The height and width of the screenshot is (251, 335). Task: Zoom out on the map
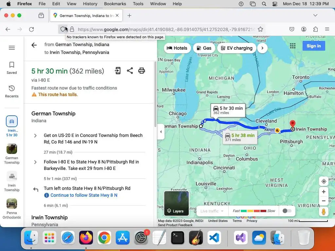pos(324,201)
